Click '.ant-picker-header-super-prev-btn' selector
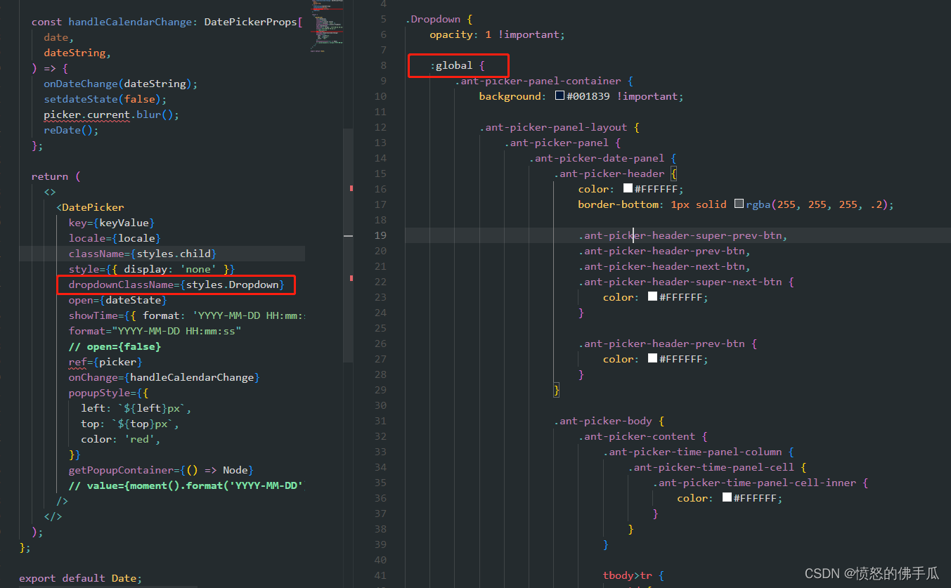The height and width of the screenshot is (588, 951). pyautogui.click(x=680, y=235)
